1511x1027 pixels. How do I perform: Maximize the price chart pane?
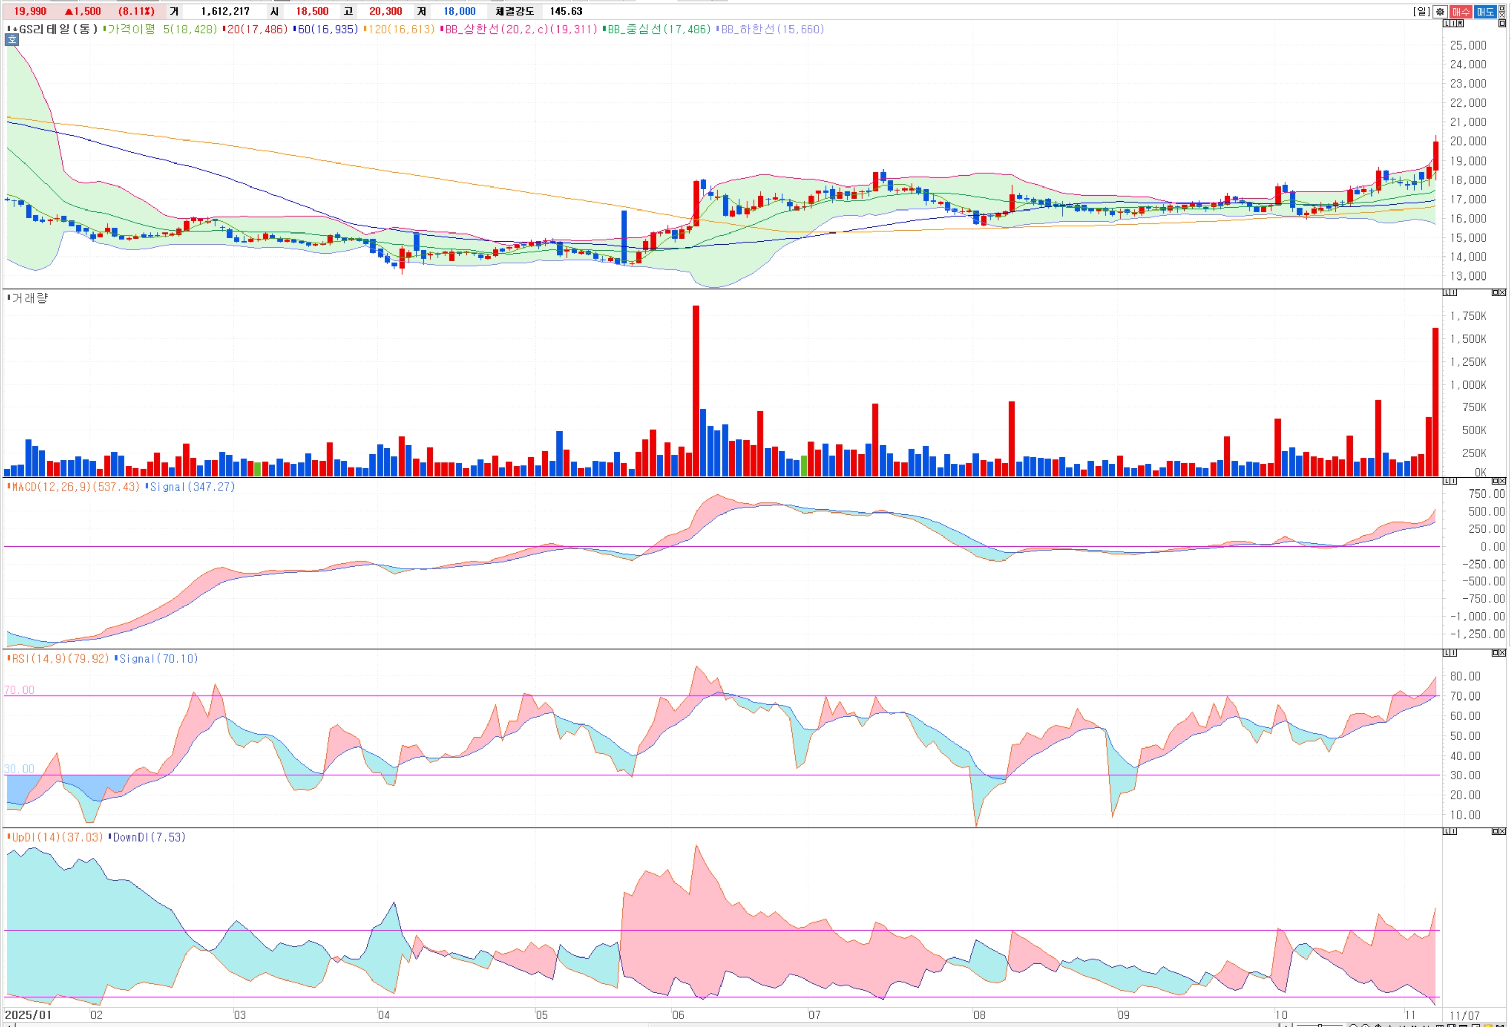click(x=1502, y=24)
